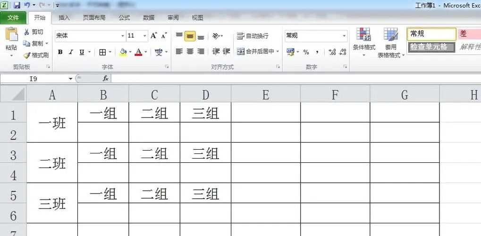Open the font name 宋体 dropdown

tap(123, 36)
